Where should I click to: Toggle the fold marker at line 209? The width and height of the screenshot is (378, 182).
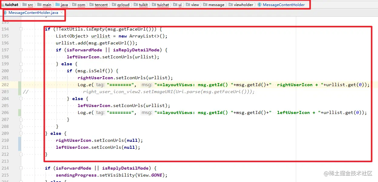pyautogui.click(x=21, y=133)
